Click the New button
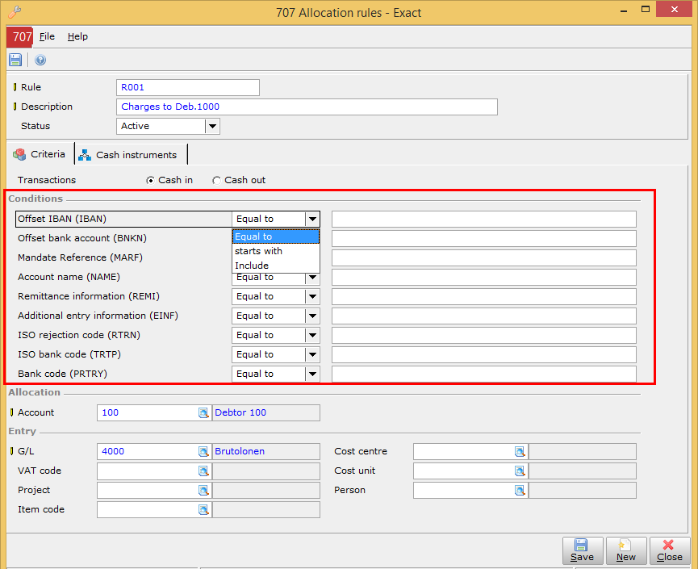Viewport: 698px width, 569px height. [x=626, y=551]
